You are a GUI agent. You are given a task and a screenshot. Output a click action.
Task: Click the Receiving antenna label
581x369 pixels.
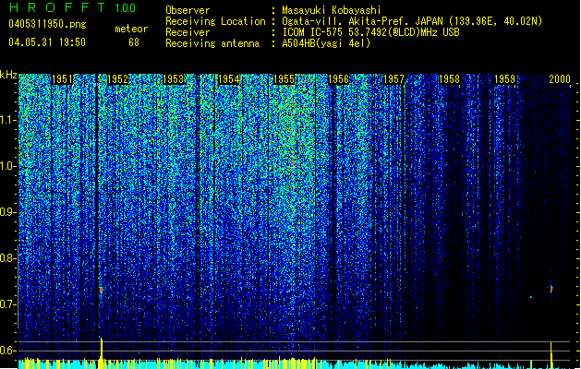(212, 43)
